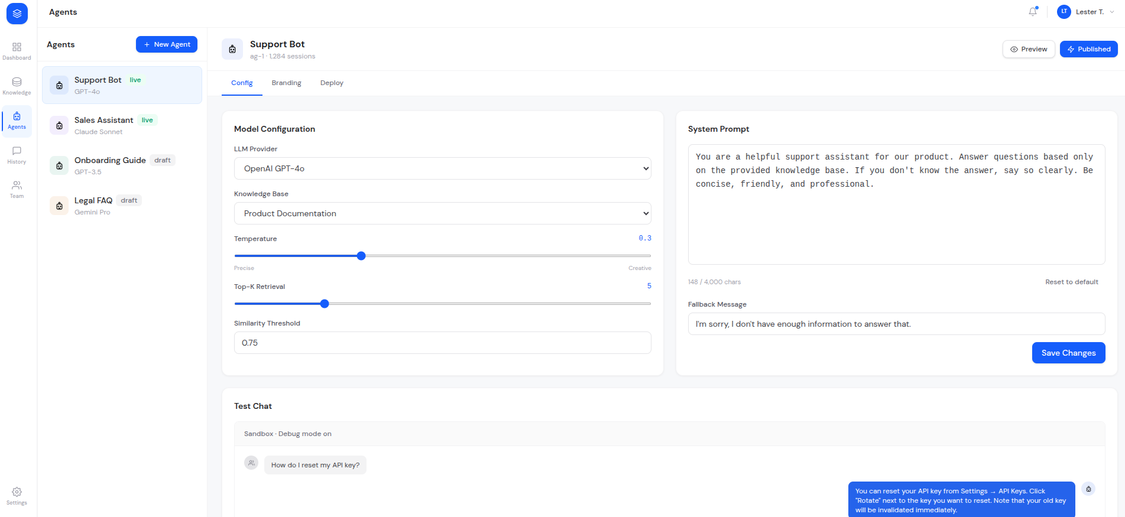
Task: Select the Legal FAQ agent name
Action: [x=93, y=200]
